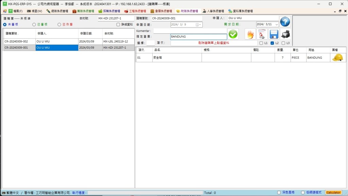
Task: Expand the 需求日期 date dropdown
Action: pos(277,24)
